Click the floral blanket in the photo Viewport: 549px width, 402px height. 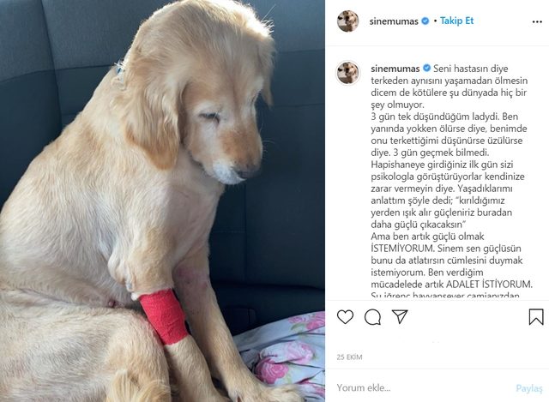point(282,355)
